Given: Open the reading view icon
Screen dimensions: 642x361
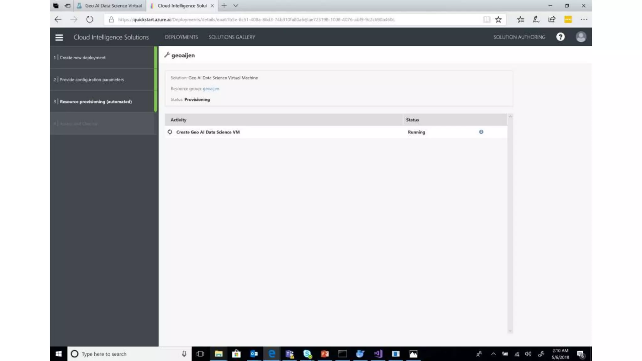Looking at the screenshot, I should (x=486, y=19).
